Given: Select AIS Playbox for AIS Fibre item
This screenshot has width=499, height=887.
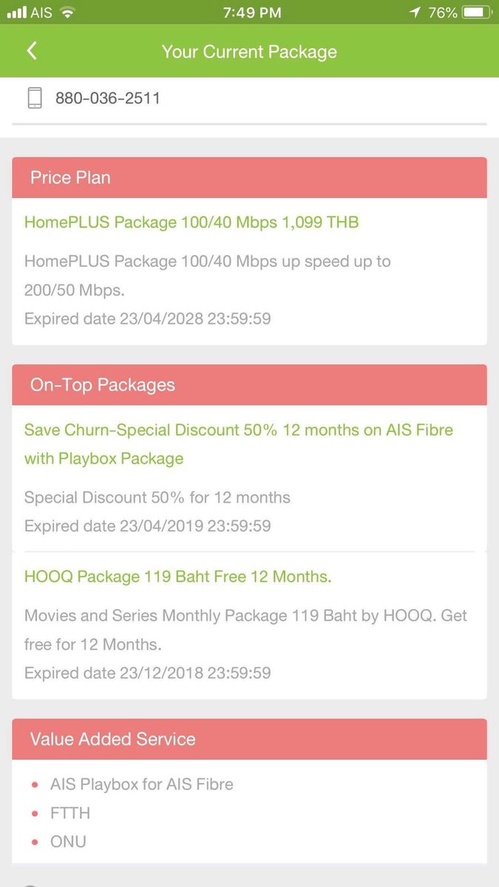Looking at the screenshot, I should [142, 784].
